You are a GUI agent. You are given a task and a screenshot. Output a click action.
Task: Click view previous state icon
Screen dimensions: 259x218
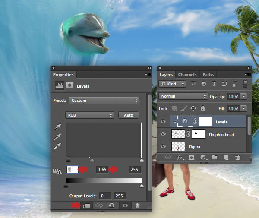(x=99, y=205)
